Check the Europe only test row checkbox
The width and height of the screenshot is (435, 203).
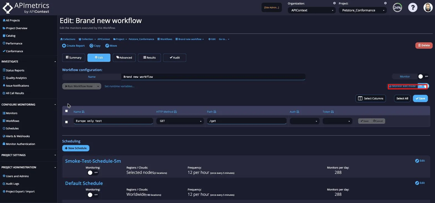pos(66,122)
